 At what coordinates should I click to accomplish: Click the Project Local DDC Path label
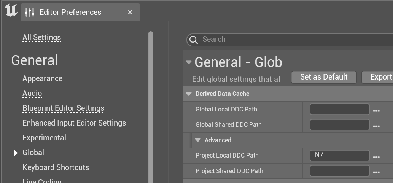point(227,156)
